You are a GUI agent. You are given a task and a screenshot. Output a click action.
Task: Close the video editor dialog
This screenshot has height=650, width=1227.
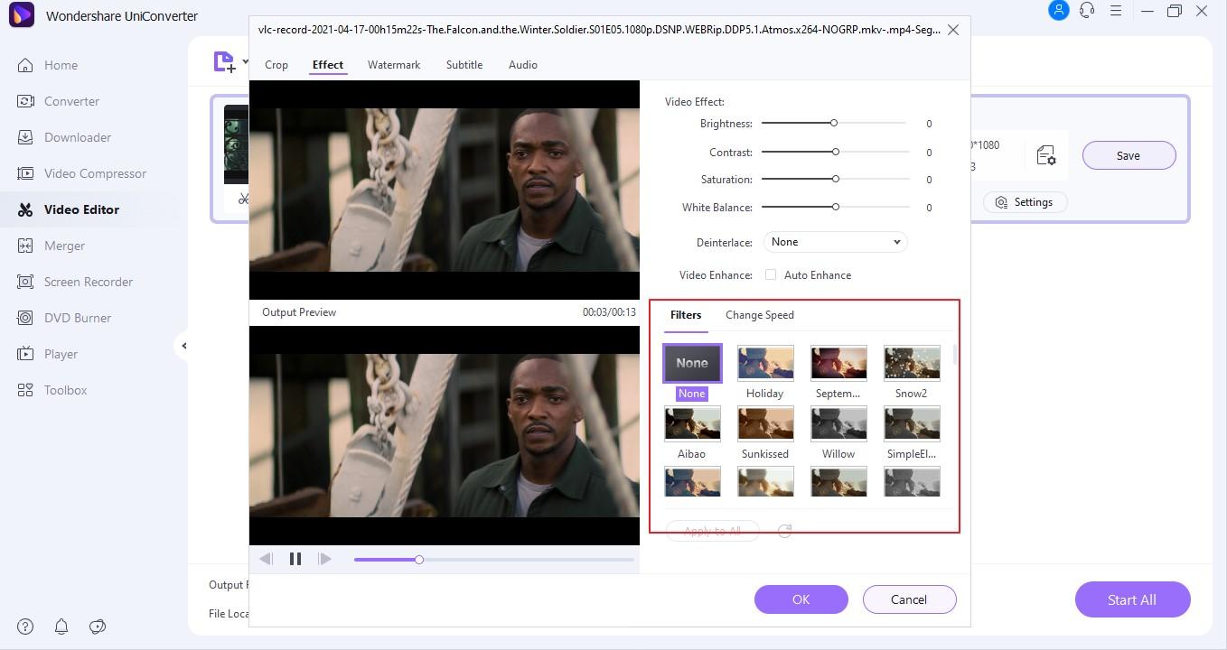point(953,30)
